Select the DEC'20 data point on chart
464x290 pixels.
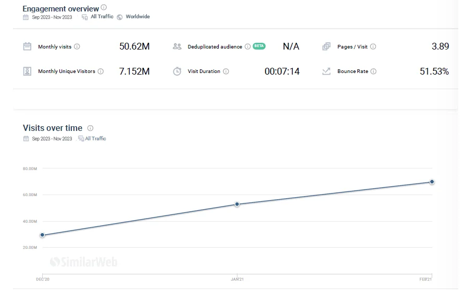coord(42,235)
